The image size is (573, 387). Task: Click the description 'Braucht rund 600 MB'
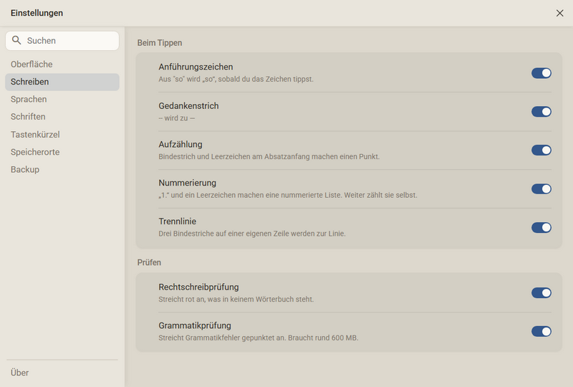coord(323,338)
